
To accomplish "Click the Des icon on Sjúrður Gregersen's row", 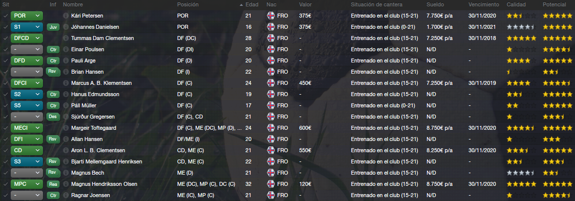I will click(x=53, y=117).
